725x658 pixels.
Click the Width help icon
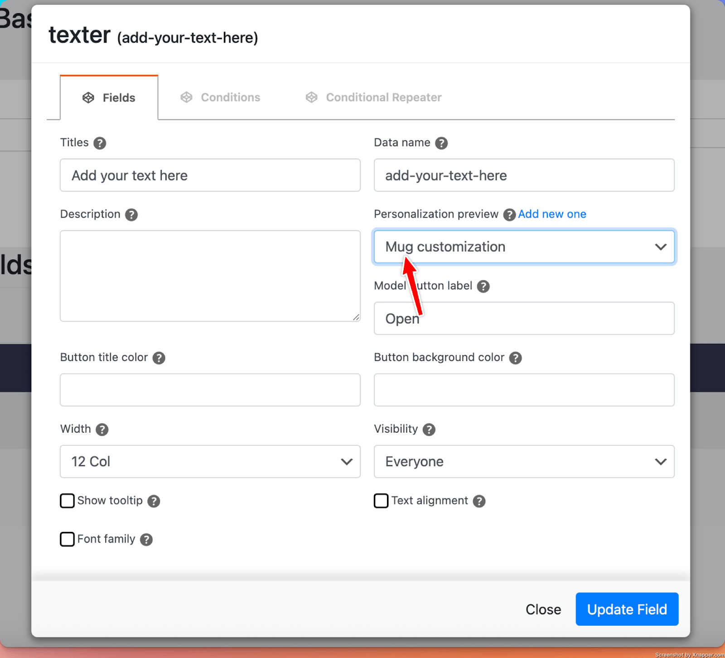click(102, 429)
